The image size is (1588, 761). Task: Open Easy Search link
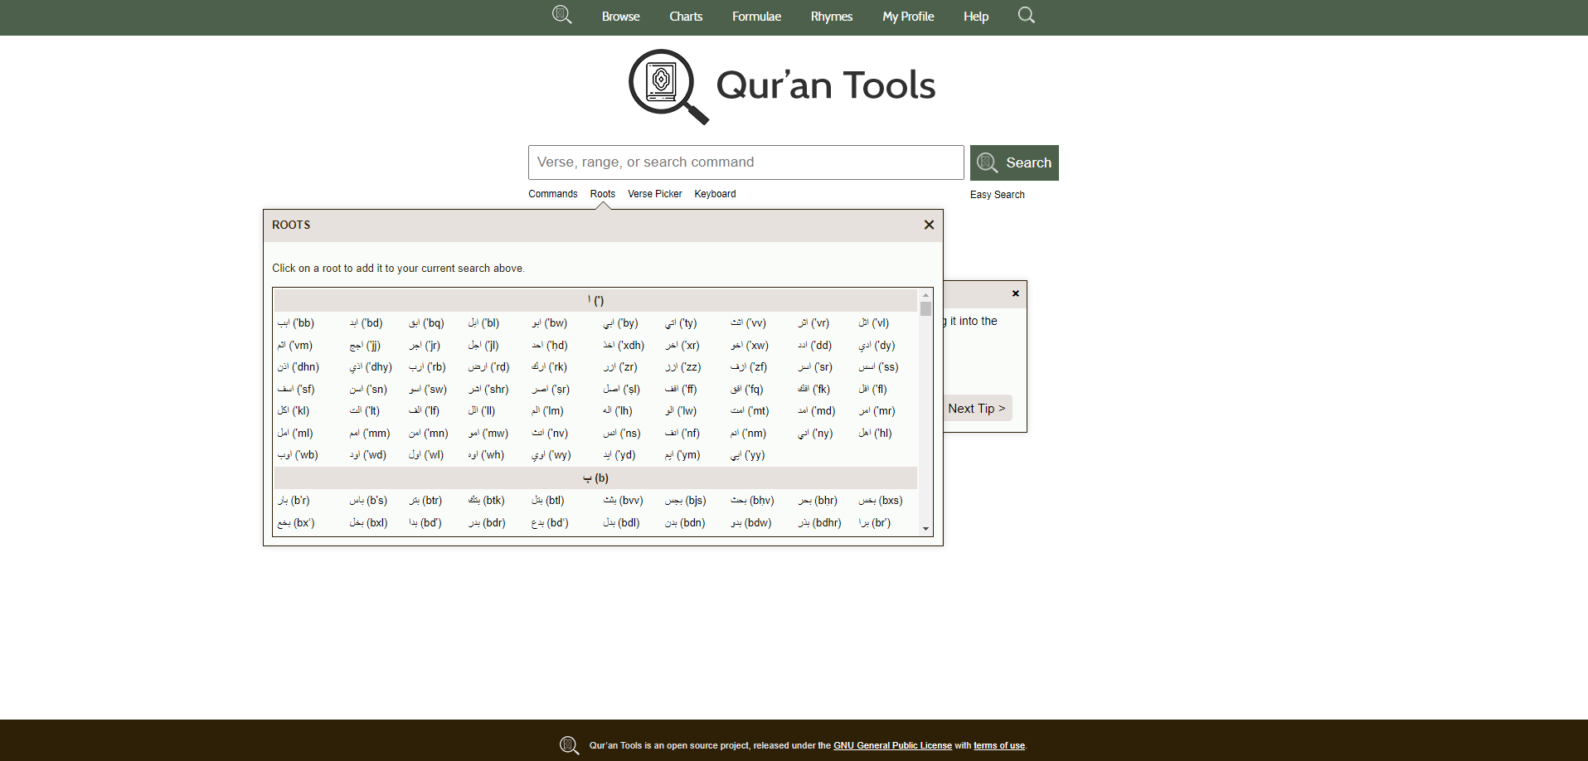998,195
